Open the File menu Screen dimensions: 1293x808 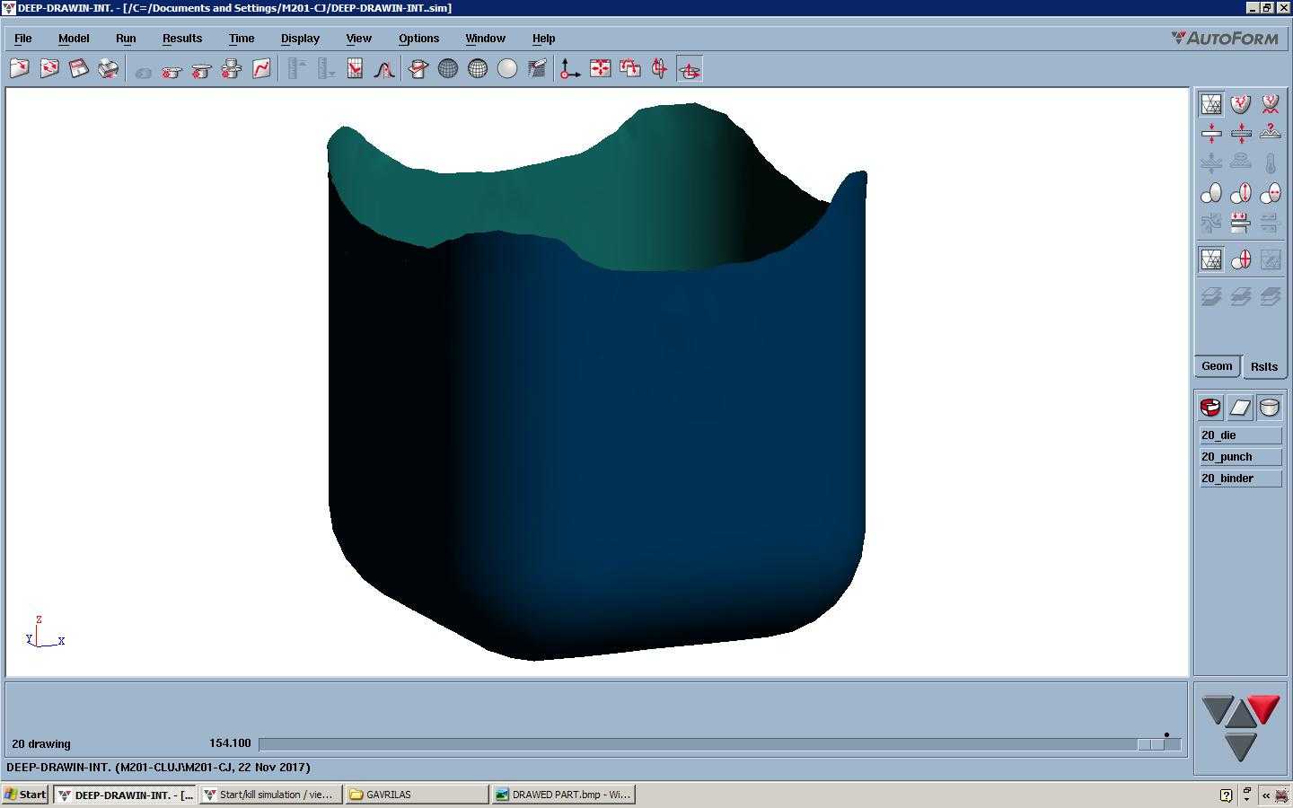(x=23, y=39)
